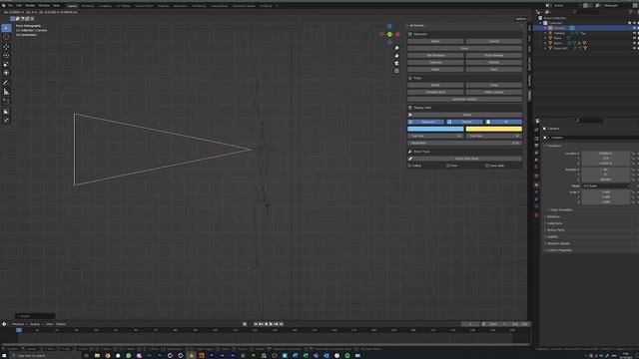
Task: Expand the Motion Paths panel
Action: [555, 230]
